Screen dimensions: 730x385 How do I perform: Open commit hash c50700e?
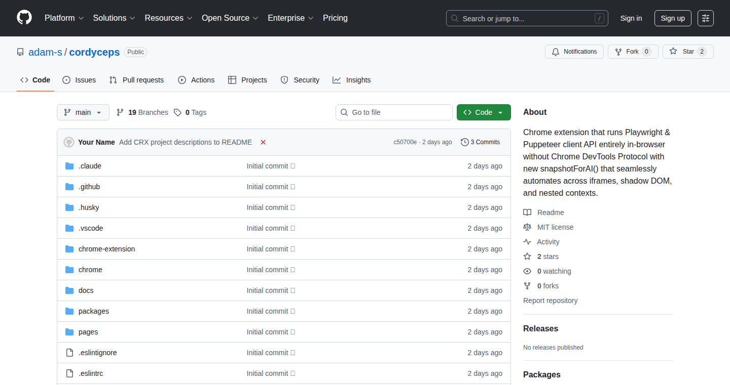pos(405,142)
